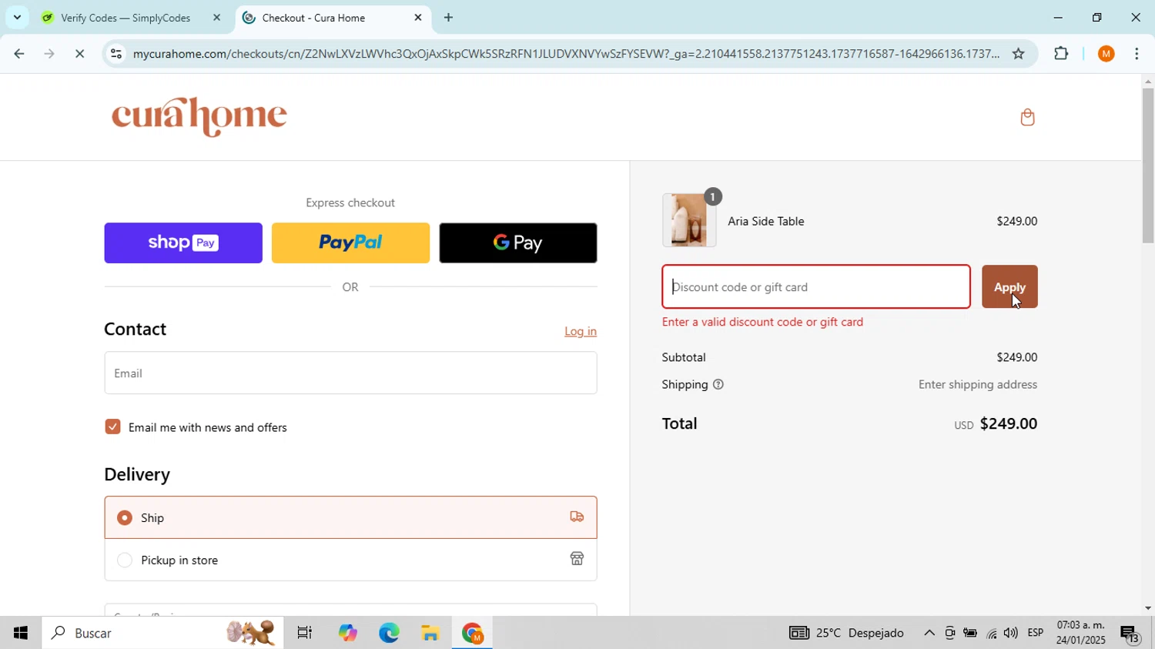
Task: Open Chrome extensions puzzle icon
Action: coord(1061,54)
